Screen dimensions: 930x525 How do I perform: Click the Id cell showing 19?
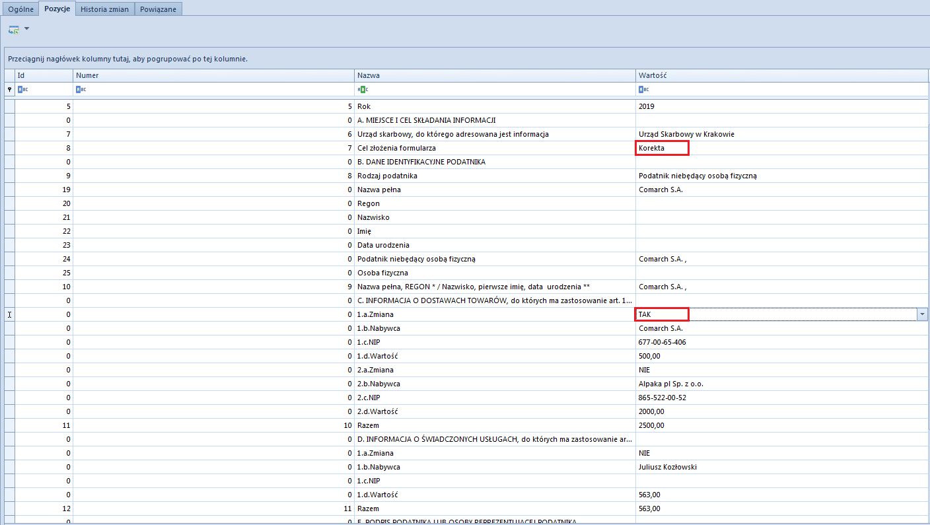pos(44,190)
